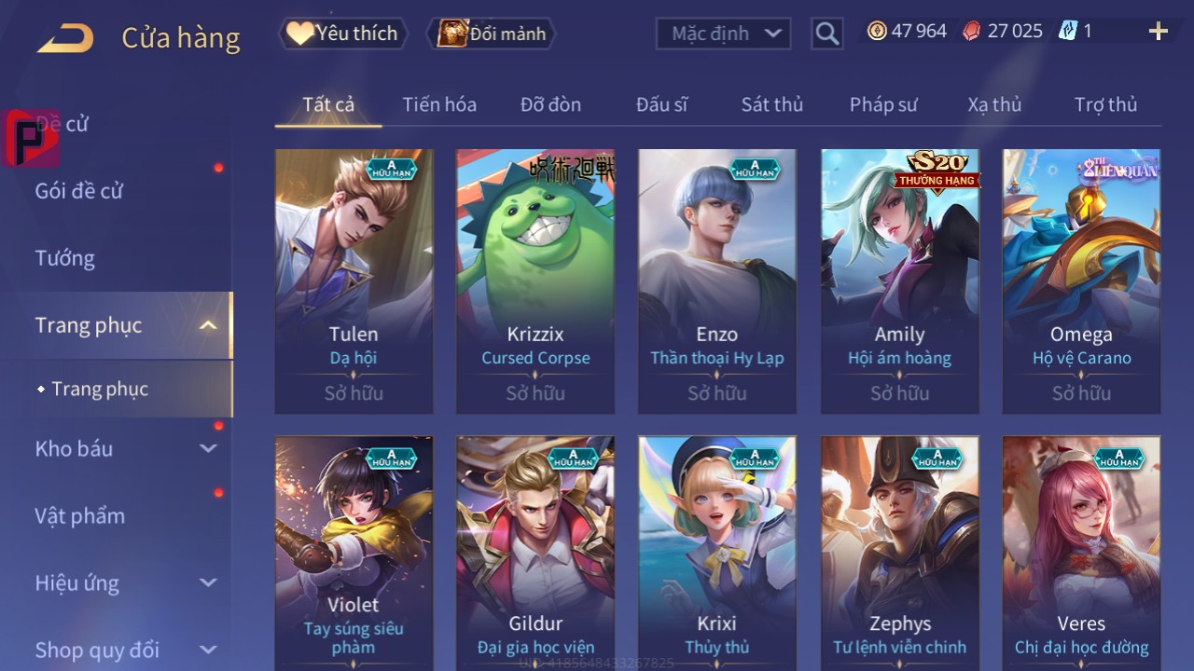Open Yêu thích favorites heart button
Viewport: 1194px width, 671px height.
click(x=343, y=34)
